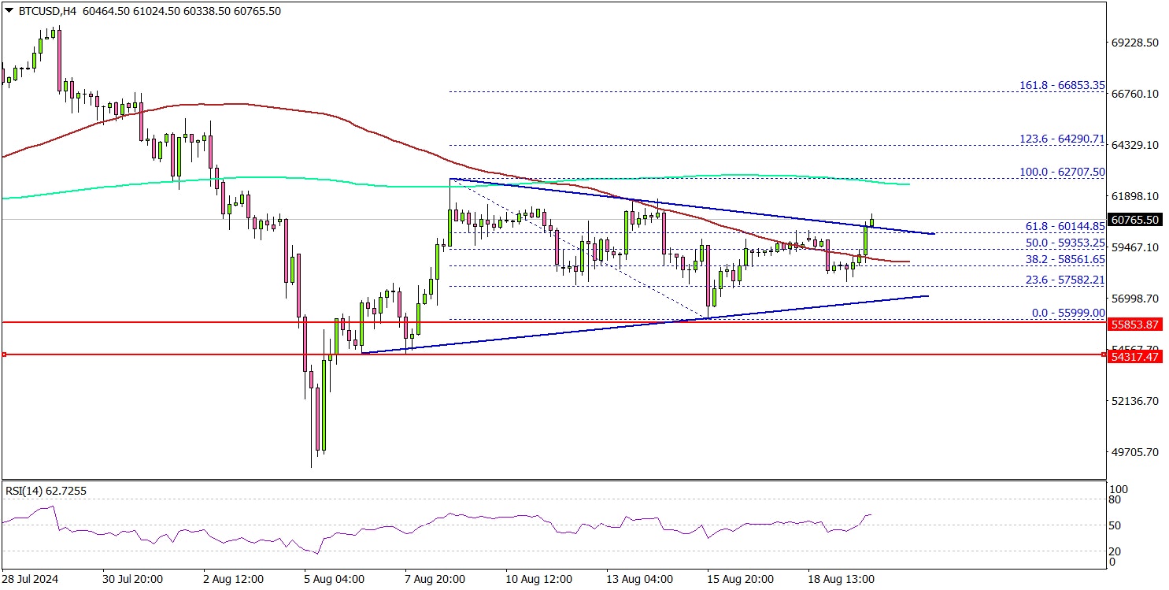Viewport: 1169px width, 590px height.
Task: Click the red price tag 54317.47
Action: click(1135, 357)
